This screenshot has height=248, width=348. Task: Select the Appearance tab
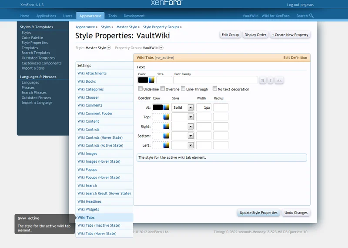90,16
